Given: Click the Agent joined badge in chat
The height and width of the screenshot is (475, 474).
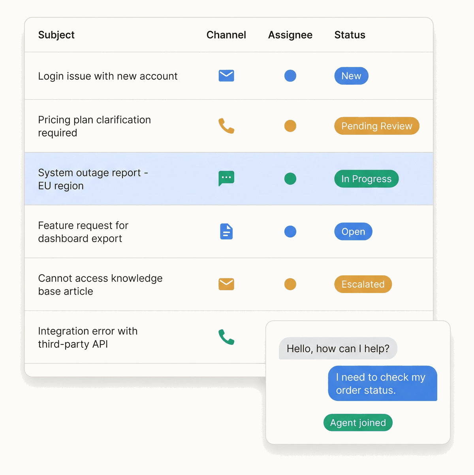Looking at the screenshot, I should click(358, 423).
